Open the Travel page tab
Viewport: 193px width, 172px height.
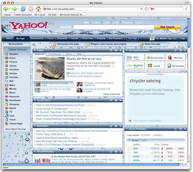pyautogui.click(x=50, y=38)
